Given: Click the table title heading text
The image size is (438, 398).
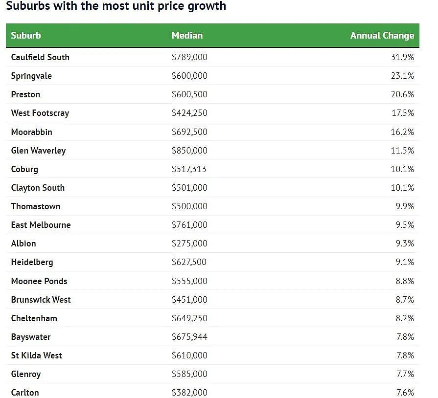Looking at the screenshot, I should [x=116, y=6].
